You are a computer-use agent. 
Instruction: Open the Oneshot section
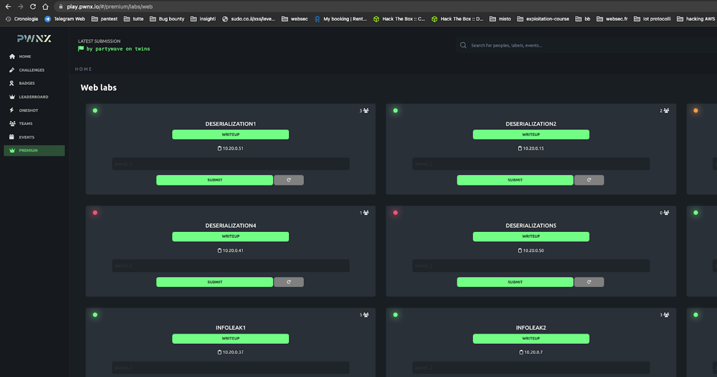pyautogui.click(x=28, y=110)
